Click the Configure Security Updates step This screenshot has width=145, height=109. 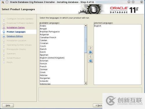tap(20, 19)
